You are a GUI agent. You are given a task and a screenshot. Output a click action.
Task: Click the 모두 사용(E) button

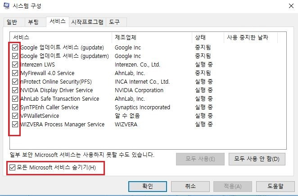200,159
